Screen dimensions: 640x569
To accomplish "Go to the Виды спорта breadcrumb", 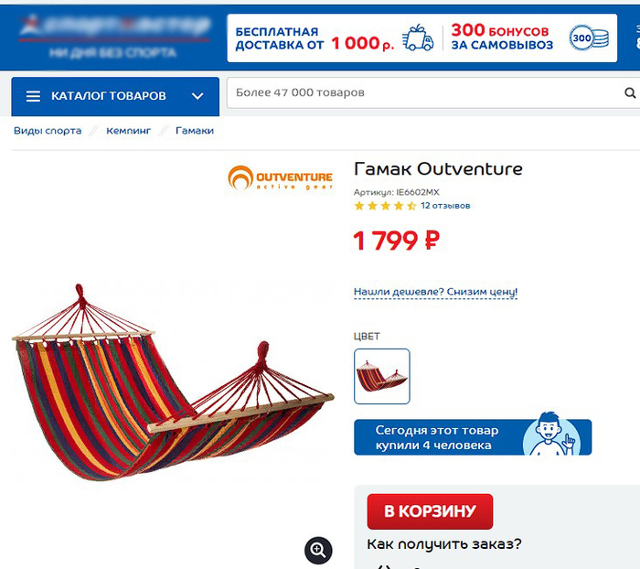I will [48, 131].
